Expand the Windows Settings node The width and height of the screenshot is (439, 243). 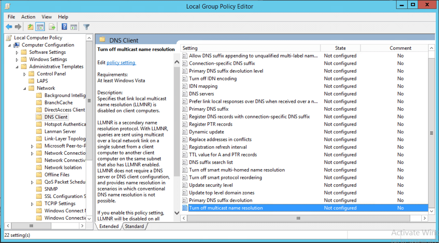[17, 60]
